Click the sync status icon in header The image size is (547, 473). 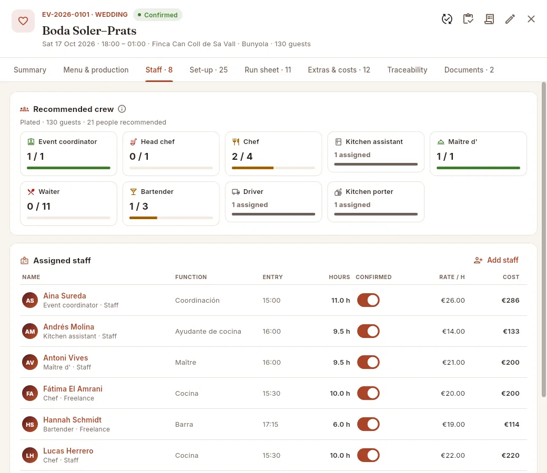point(447,19)
